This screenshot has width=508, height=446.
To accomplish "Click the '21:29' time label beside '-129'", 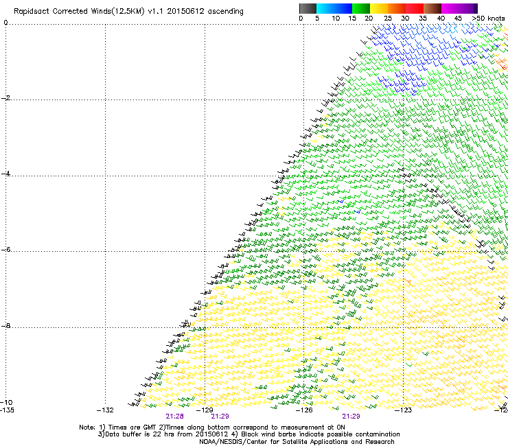I will 220,416.
